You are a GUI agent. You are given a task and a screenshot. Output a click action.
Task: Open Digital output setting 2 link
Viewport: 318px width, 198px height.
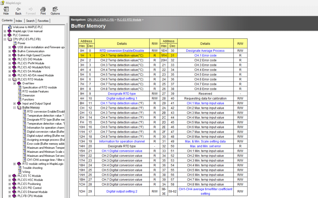point(122,191)
